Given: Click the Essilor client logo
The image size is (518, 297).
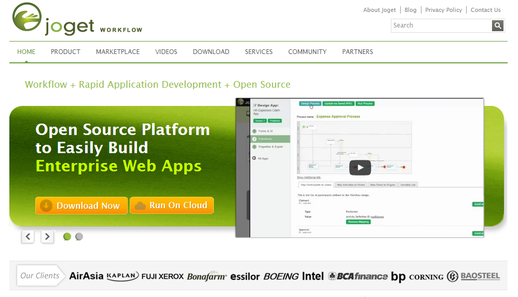Looking at the screenshot, I should click(245, 276).
